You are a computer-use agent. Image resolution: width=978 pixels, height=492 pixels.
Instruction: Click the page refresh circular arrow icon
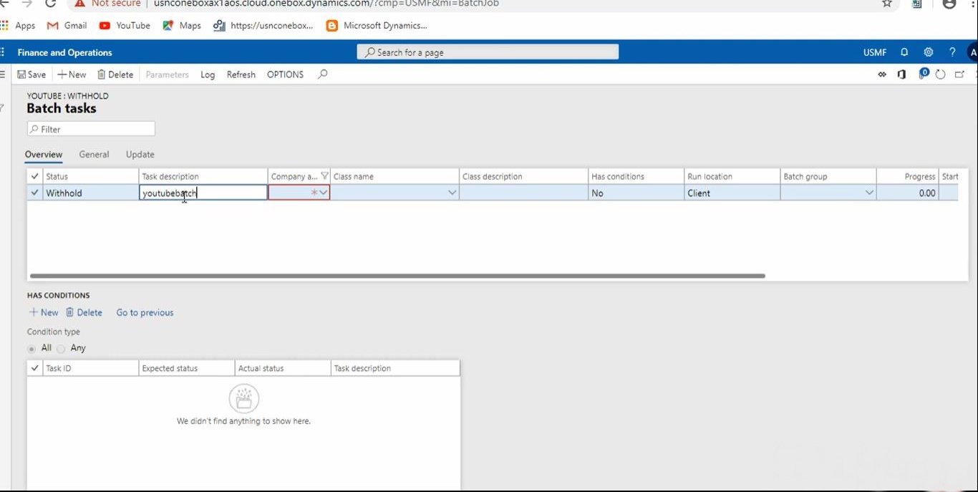[x=941, y=74]
